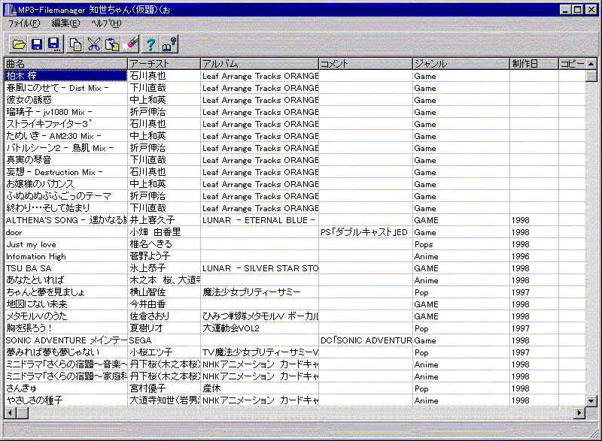Click the コピー column header
This screenshot has height=441, width=602.
tap(572, 64)
